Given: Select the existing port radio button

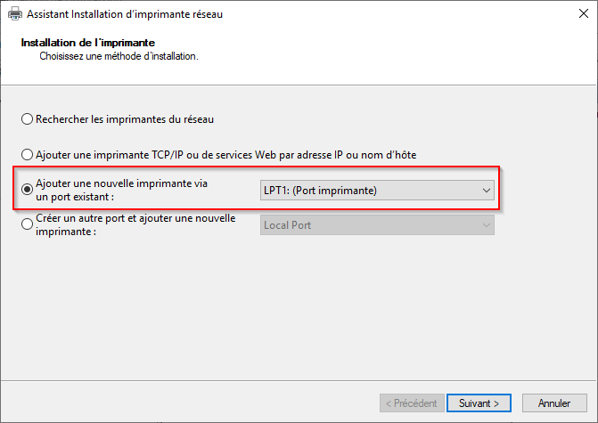Looking at the screenshot, I should (27, 190).
